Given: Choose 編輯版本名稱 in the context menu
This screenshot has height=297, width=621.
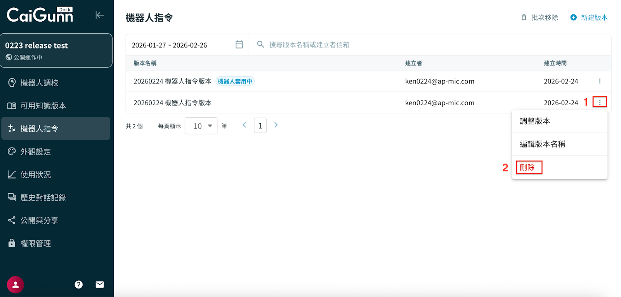Looking at the screenshot, I should tap(542, 144).
